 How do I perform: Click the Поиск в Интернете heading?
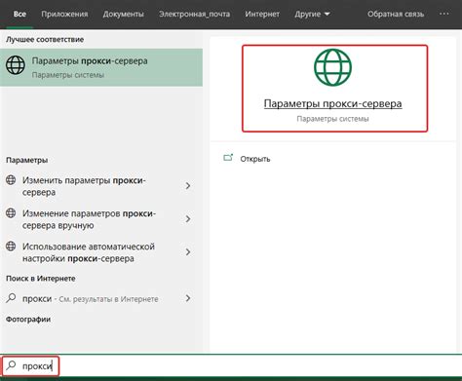click(x=41, y=279)
